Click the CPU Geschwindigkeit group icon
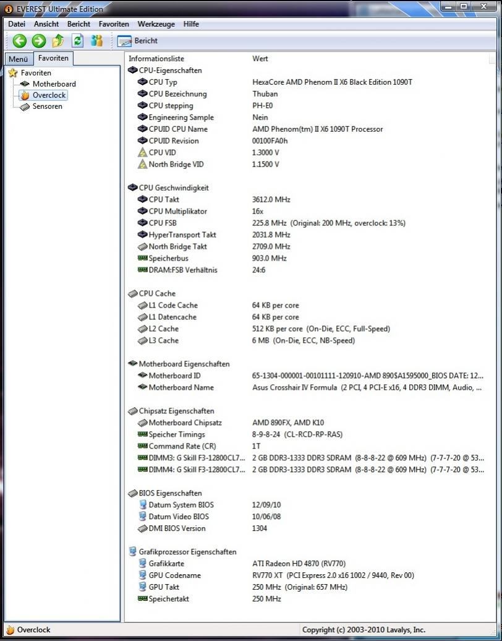502x641 pixels. [133, 187]
